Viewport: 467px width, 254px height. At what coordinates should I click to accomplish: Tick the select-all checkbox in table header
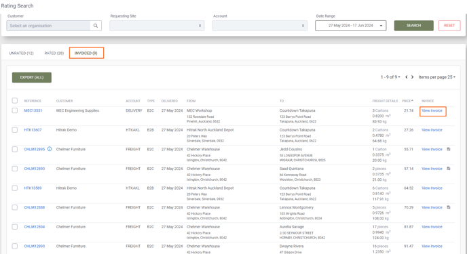[x=15, y=100]
